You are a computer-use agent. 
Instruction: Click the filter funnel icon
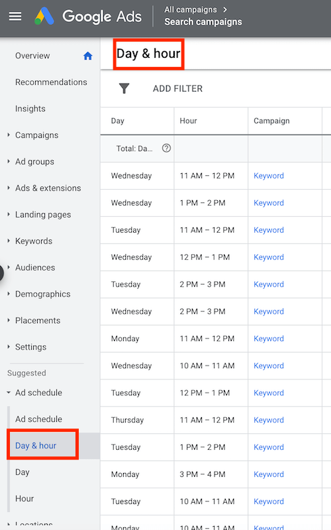pyautogui.click(x=124, y=89)
